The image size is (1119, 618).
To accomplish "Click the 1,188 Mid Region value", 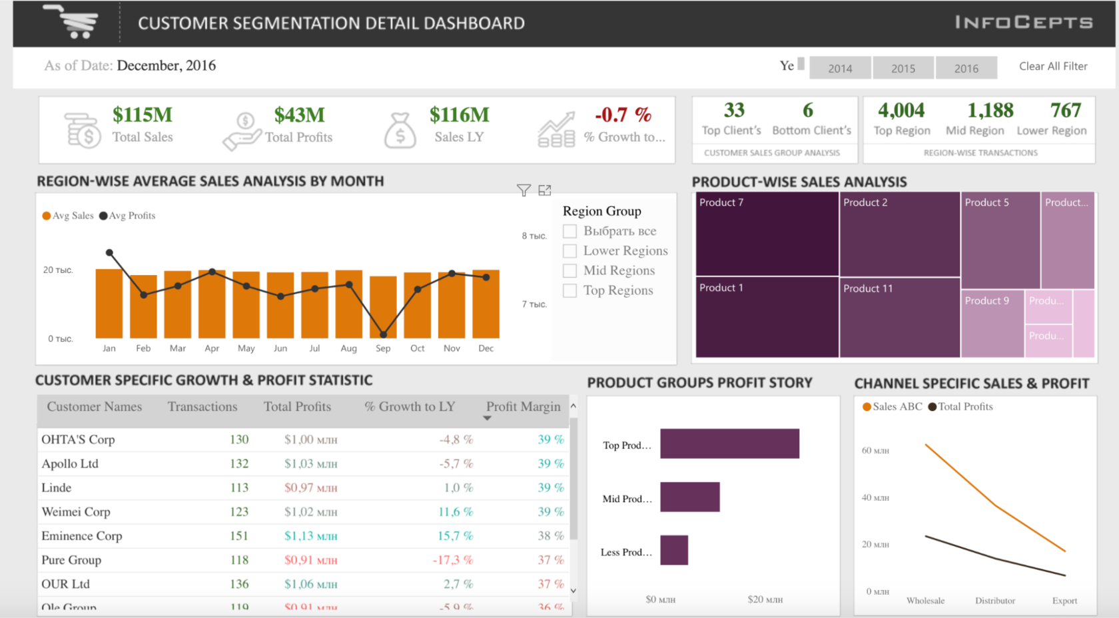I will [x=990, y=110].
